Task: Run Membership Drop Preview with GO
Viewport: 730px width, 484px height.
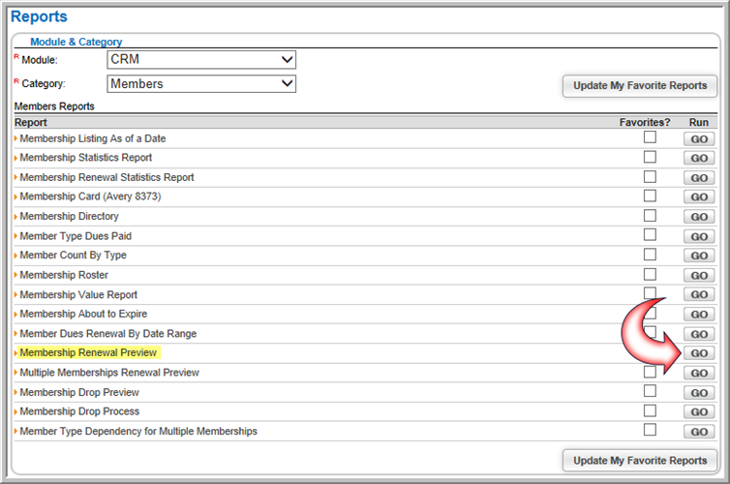Action: point(699,393)
